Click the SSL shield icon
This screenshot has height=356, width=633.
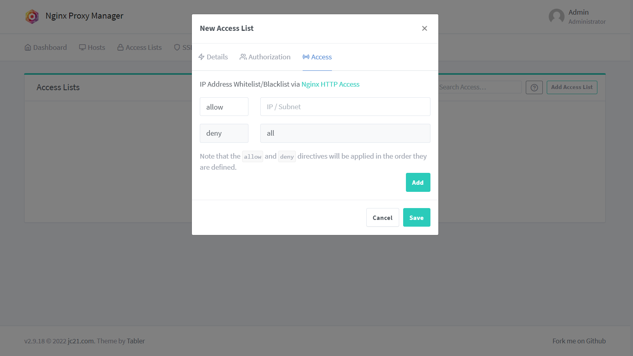[177, 47]
